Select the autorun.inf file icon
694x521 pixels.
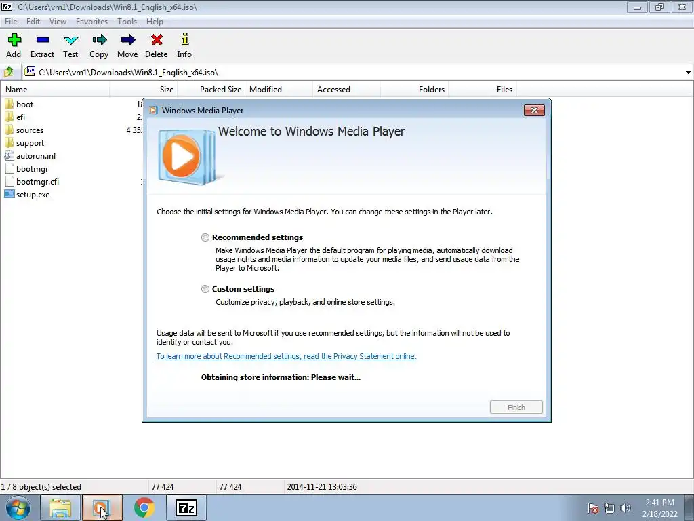[9, 156]
